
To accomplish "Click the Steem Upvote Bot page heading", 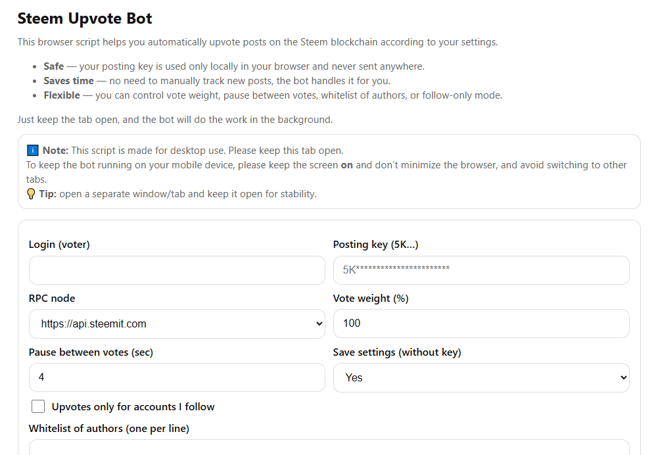I will (85, 18).
